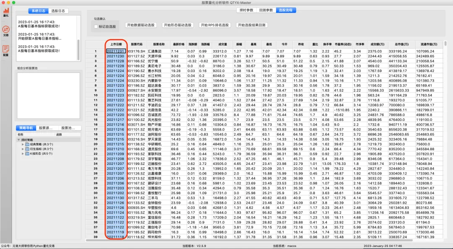Click 开始数据驱动选股 button

(x=141, y=25)
